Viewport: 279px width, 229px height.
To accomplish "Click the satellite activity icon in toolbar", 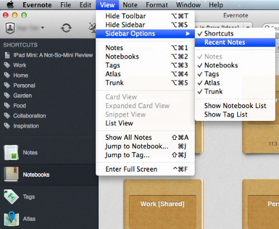I will pyautogui.click(x=92, y=28).
